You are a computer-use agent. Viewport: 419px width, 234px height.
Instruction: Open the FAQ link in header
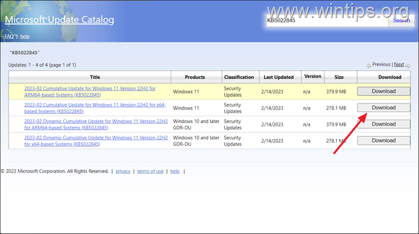(x=9, y=36)
